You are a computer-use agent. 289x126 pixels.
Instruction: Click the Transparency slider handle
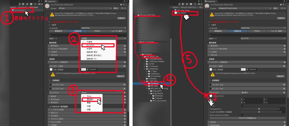pyautogui.click(x=259, y=109)
